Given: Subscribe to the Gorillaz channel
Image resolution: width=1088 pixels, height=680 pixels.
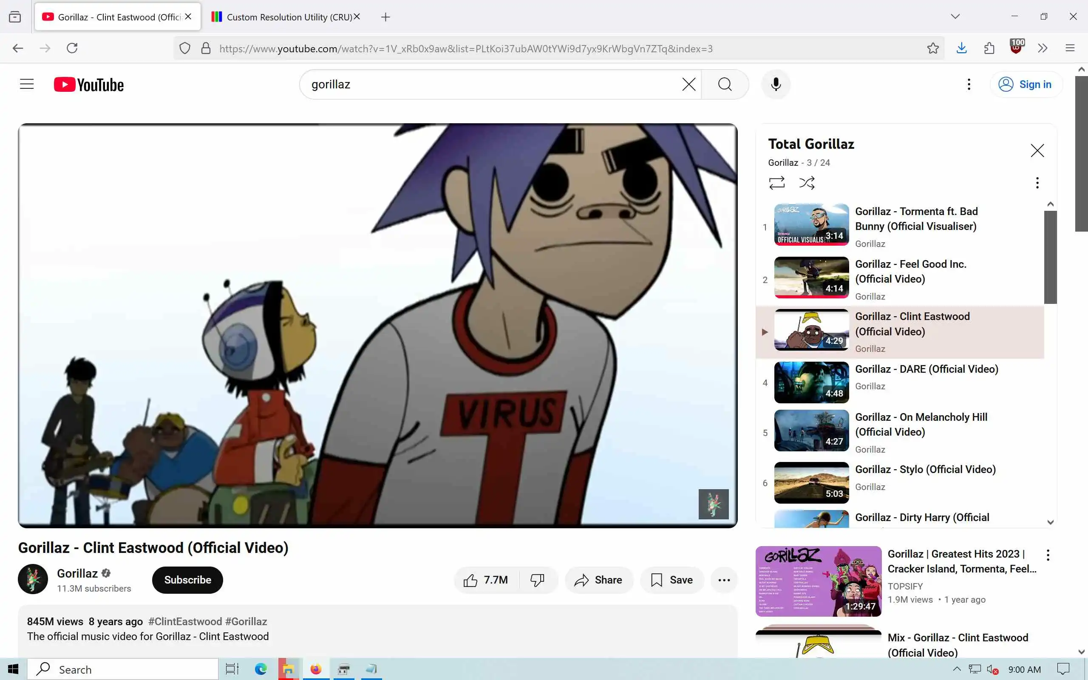Looking at the screenshot, I should 187,580.
